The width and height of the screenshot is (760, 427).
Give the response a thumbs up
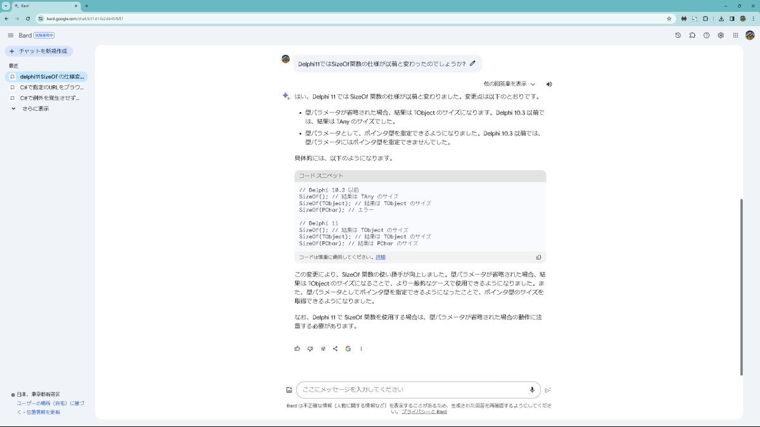point(298,349)
